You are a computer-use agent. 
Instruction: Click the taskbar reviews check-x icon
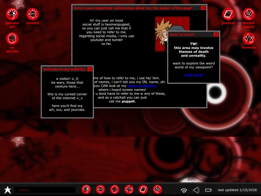click(x=129, y=189)
